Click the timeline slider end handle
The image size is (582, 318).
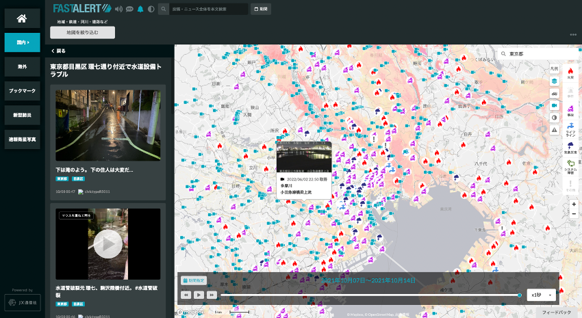(520, 295)
